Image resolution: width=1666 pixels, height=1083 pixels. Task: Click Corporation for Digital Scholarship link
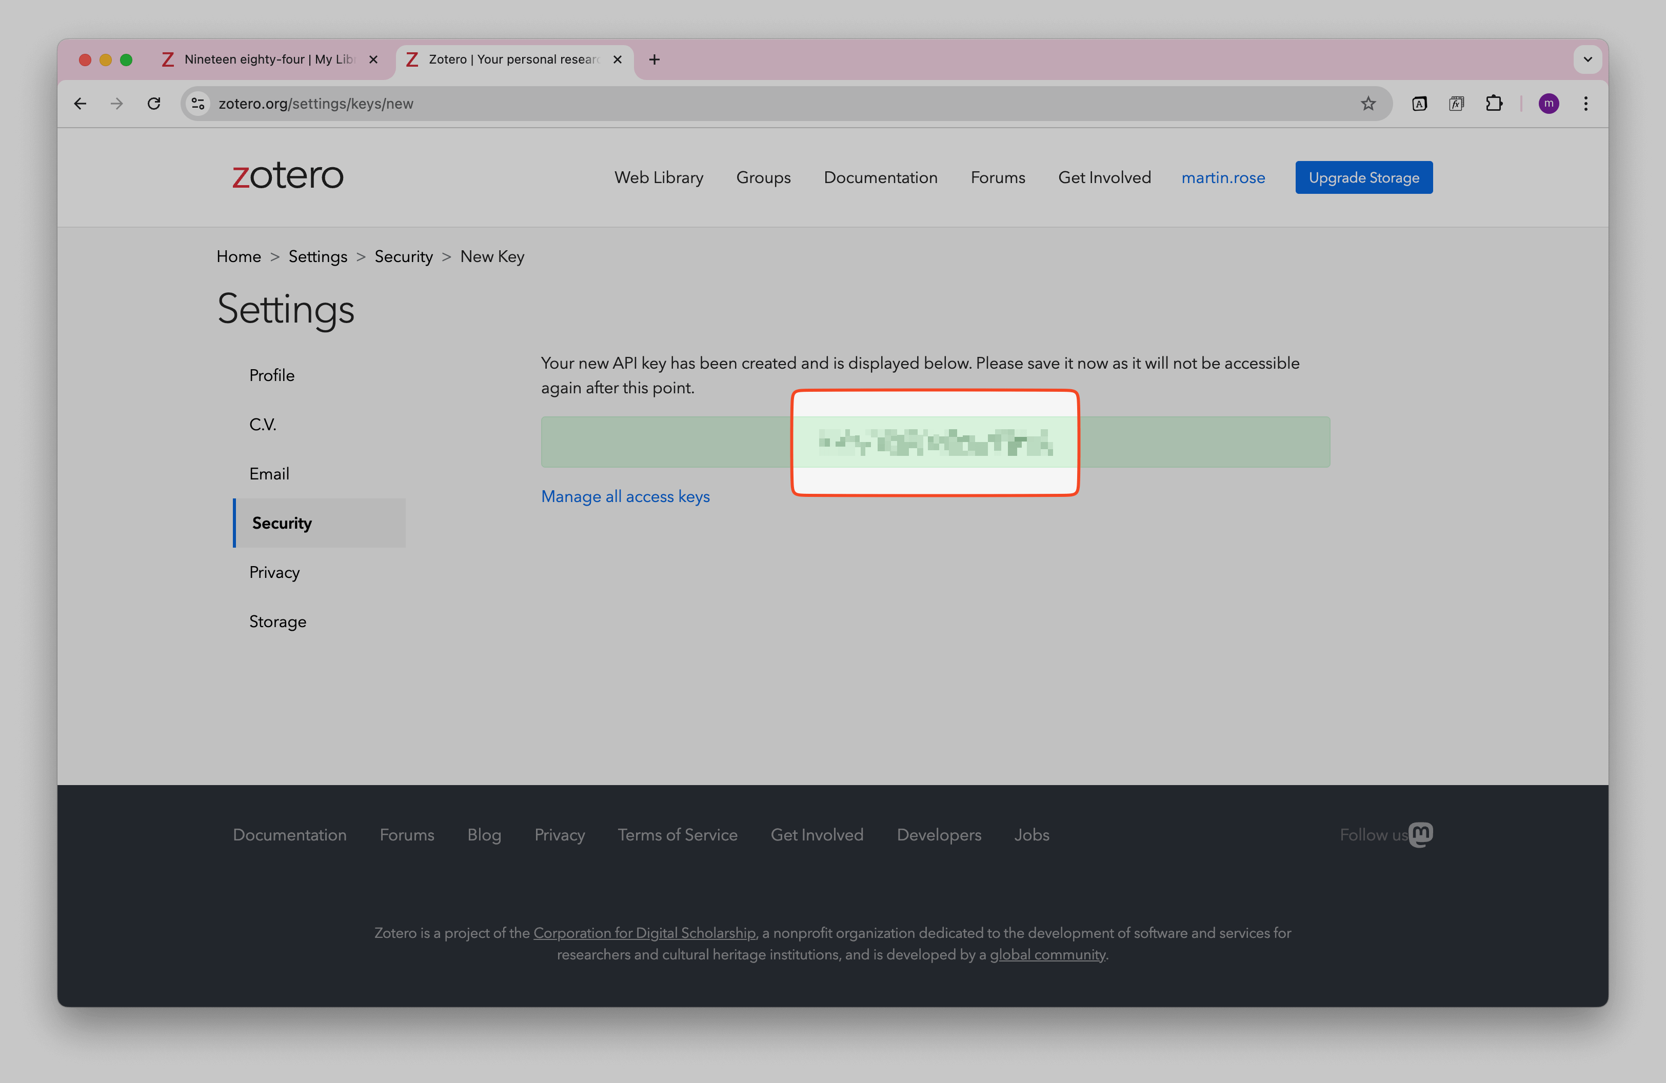[644, 933]
